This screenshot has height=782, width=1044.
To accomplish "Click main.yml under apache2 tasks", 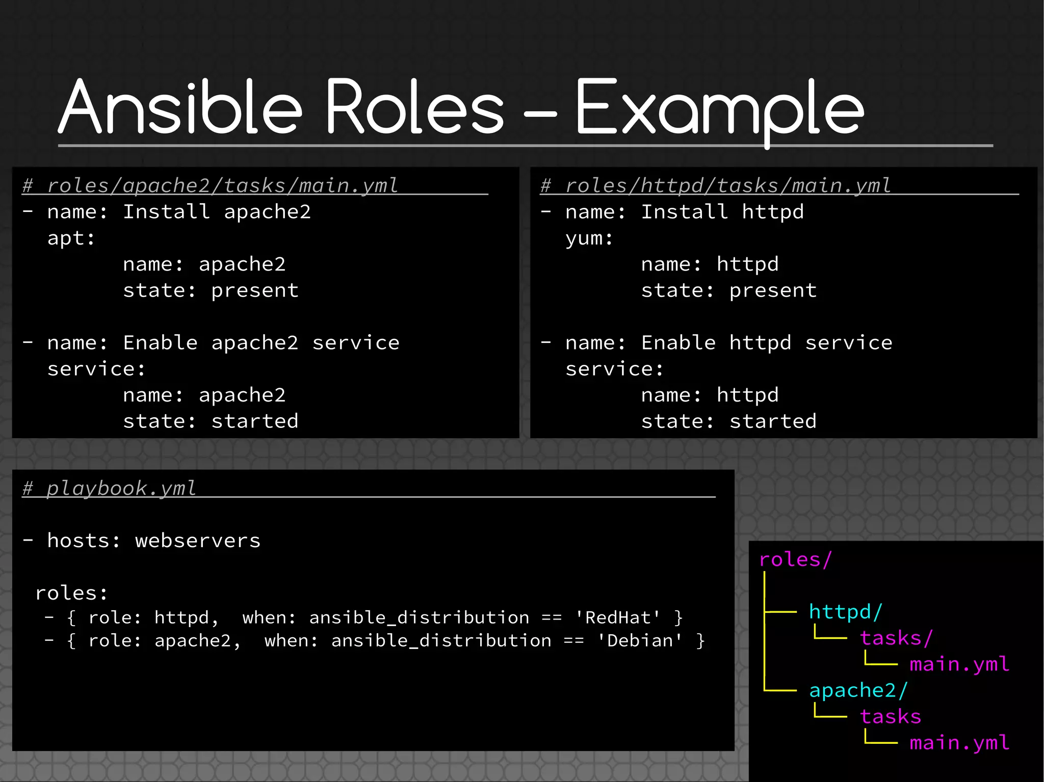I will 959,743.
